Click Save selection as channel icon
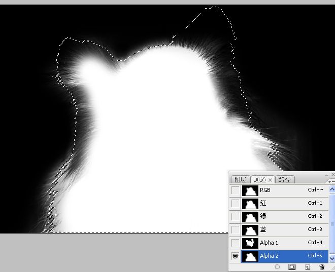The width and height of the screenshot is (335, 272). coord(292,266)
